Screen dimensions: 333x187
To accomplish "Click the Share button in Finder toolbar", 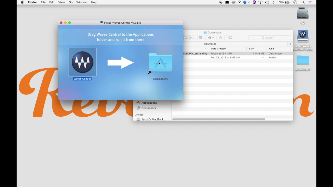I will [x=221, y=38].
